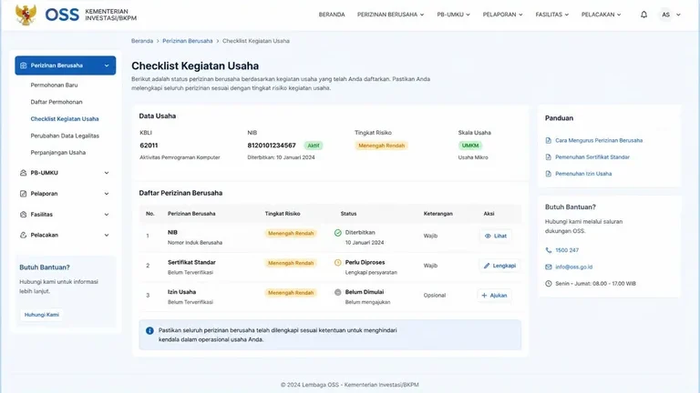Open the notification bell icon
The image size is (700, 393).
643,15
